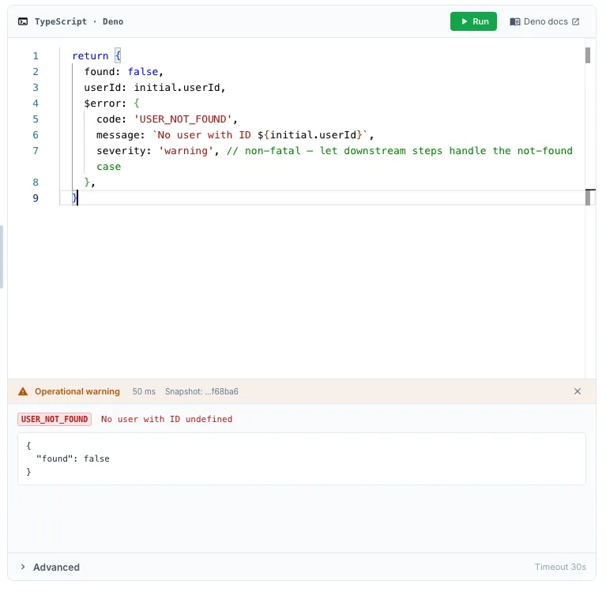Click the editor's vertical scrollbar thumb
Image resolution: width=606 pixels, height=596 pixels.
click(x=588, y=55)
